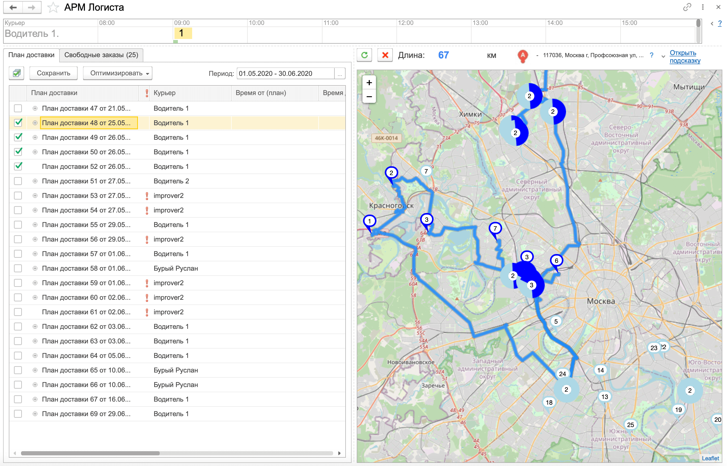Select the План доставки tab

coord(31,55)
